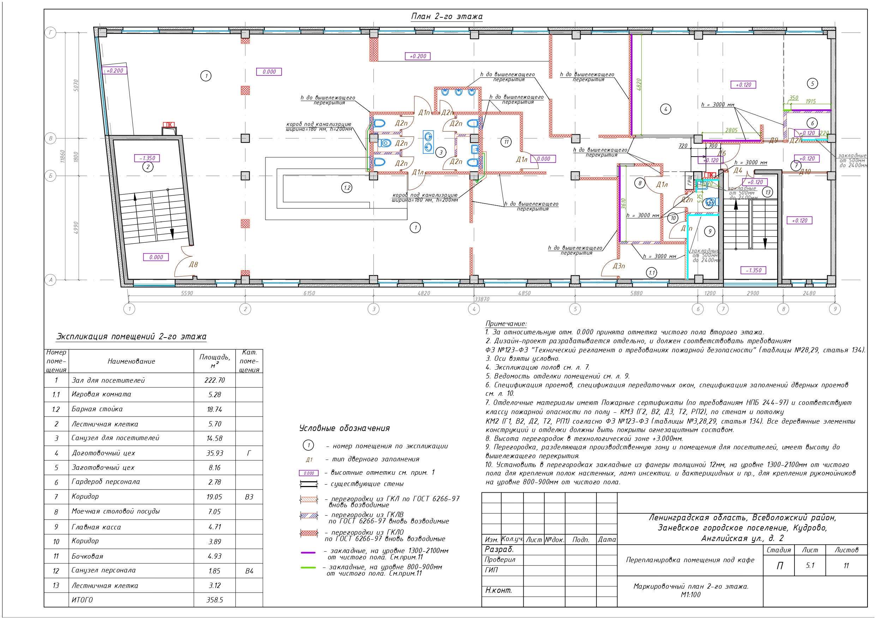
Task: Click the room 11 circle marker in the plan
Action: 506,142
